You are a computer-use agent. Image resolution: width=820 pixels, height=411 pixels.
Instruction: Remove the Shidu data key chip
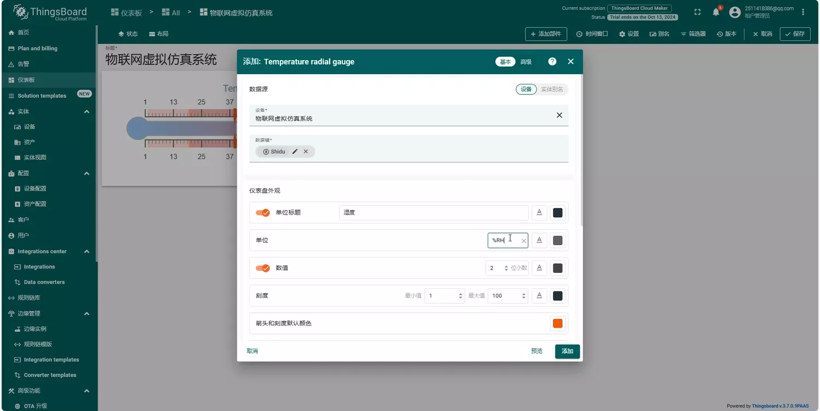pyautogui.click(x=306, y=152)
